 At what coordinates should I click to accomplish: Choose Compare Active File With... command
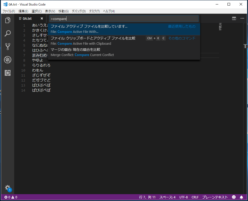(x=124, y=29)
